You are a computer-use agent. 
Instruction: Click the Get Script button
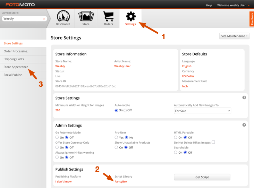[x=202, y=177]
